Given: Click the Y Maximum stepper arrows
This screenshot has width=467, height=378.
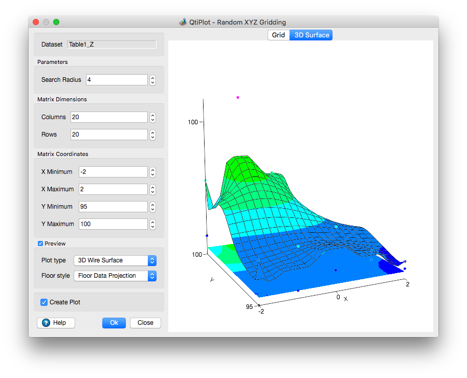Looking at the screenshot, I should tap(152, 224).
